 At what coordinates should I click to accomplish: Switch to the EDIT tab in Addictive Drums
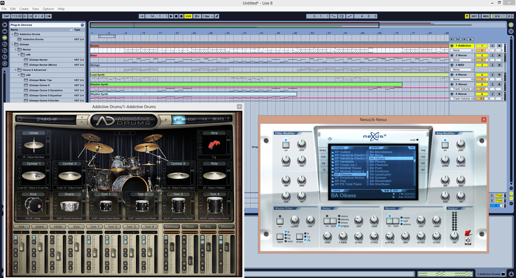pyautogui.click(x=192, y=120)
